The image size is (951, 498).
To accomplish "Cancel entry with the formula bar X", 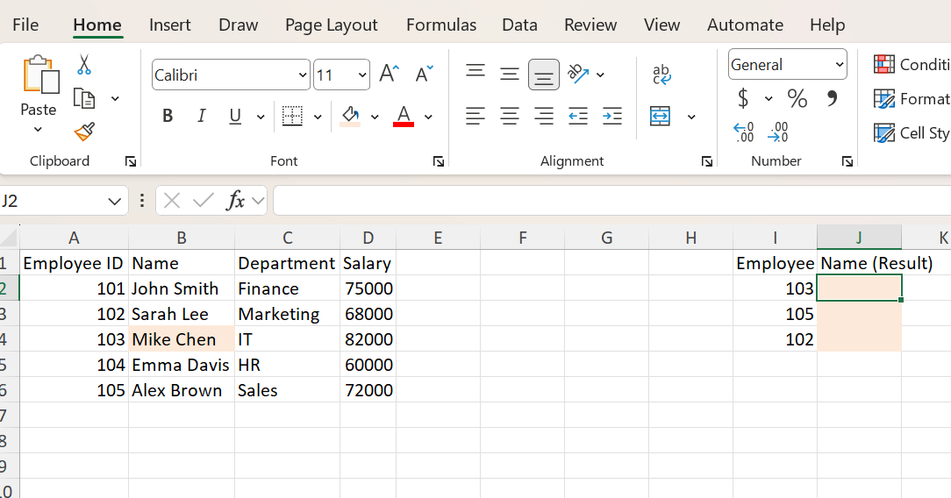I will [x=172, y=201].
